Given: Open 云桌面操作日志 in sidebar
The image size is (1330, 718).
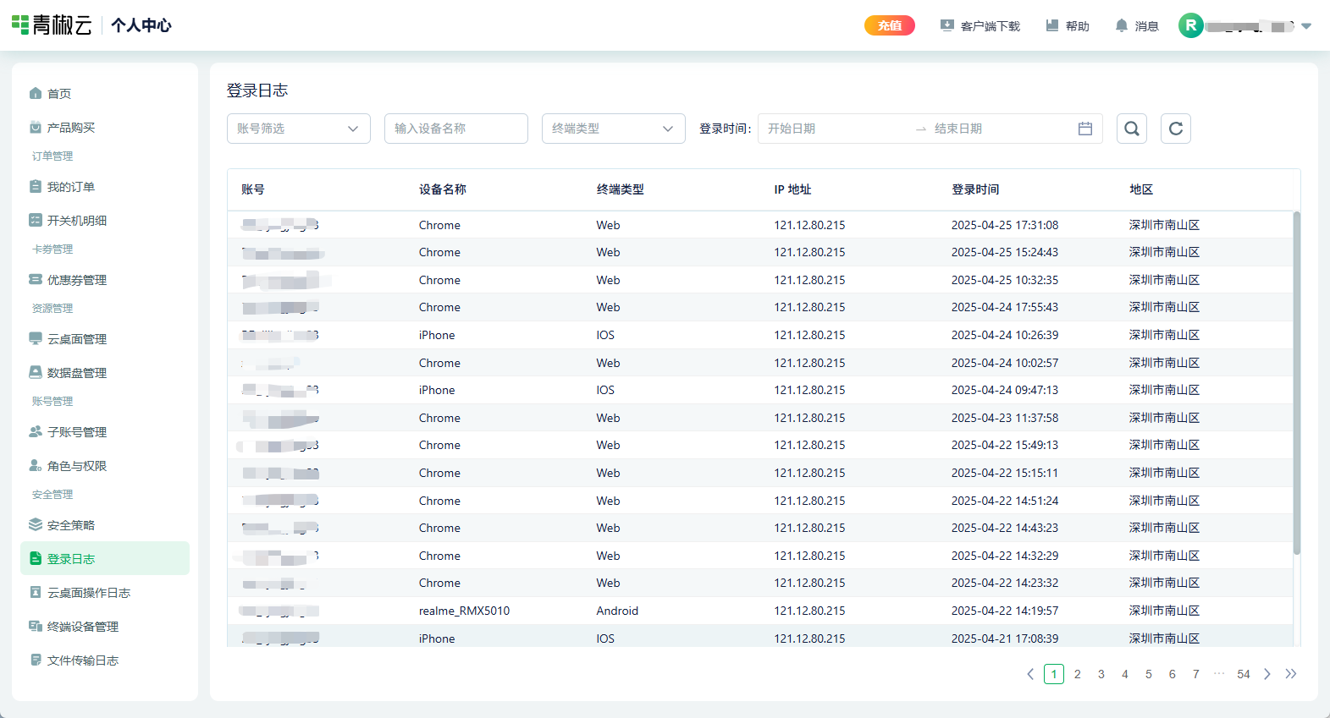Looking at the screenshot, I should [x=105, y=592].
